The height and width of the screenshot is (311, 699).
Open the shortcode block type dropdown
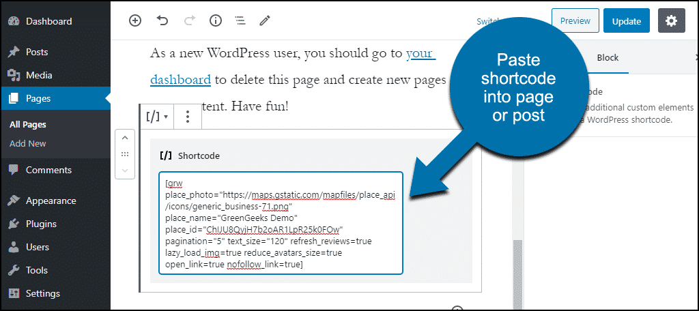(157, 117)
